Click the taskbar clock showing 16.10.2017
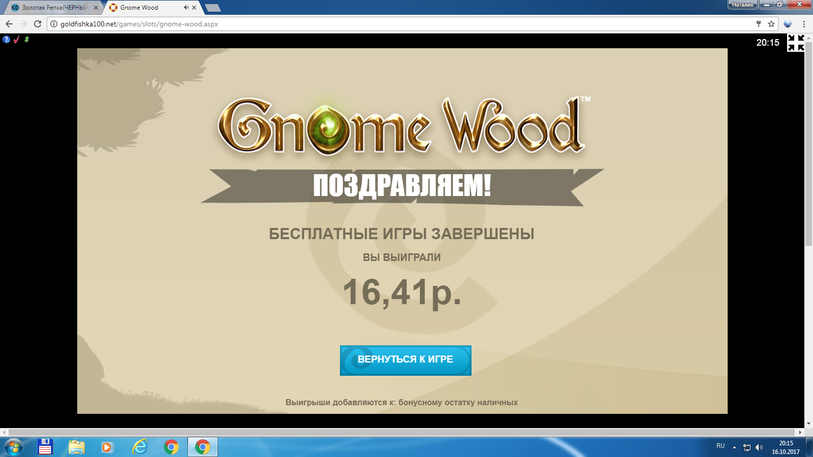Image resolution: width=813 pixels, height=457 pixels. click(786, 447)
